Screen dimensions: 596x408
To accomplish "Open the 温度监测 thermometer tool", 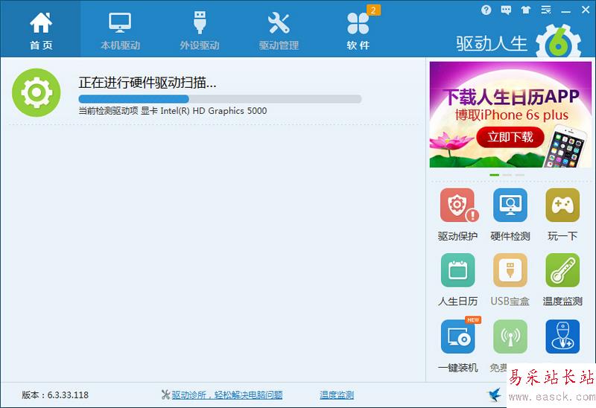I will click(x=562, y=280).
